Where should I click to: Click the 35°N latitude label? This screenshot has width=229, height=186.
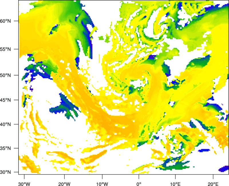click(5, 148)
